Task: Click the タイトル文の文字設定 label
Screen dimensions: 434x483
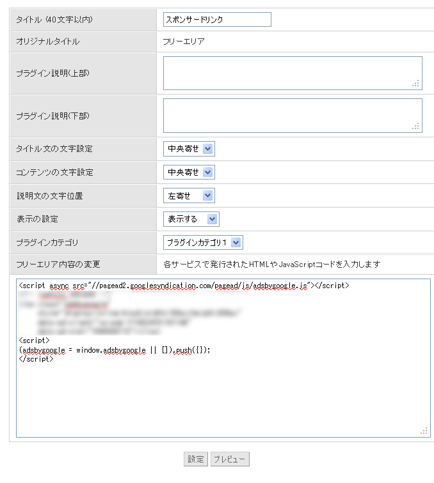Action: point(54,149)
